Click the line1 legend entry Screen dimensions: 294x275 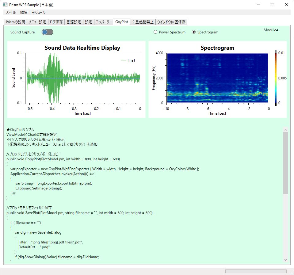(128, 60)
